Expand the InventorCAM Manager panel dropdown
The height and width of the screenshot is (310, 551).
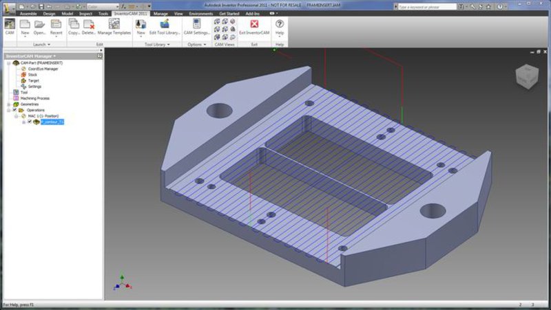[x=54, y=56]
